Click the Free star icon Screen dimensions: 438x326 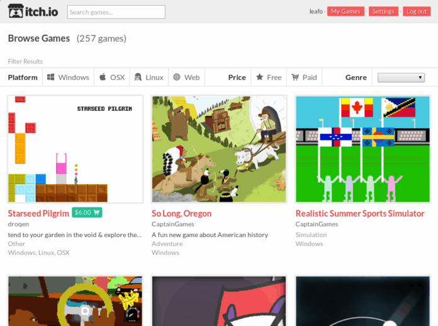259,77
